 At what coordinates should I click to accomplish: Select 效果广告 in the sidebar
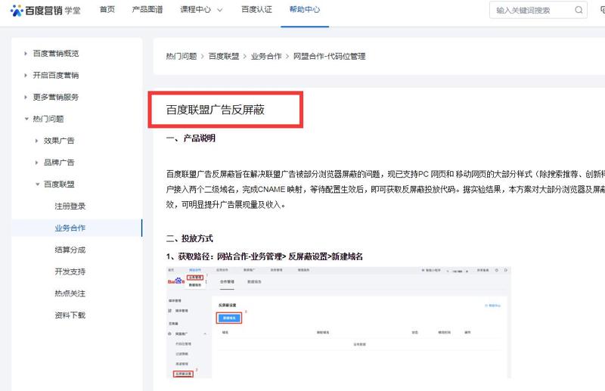(x=59, y=141)
